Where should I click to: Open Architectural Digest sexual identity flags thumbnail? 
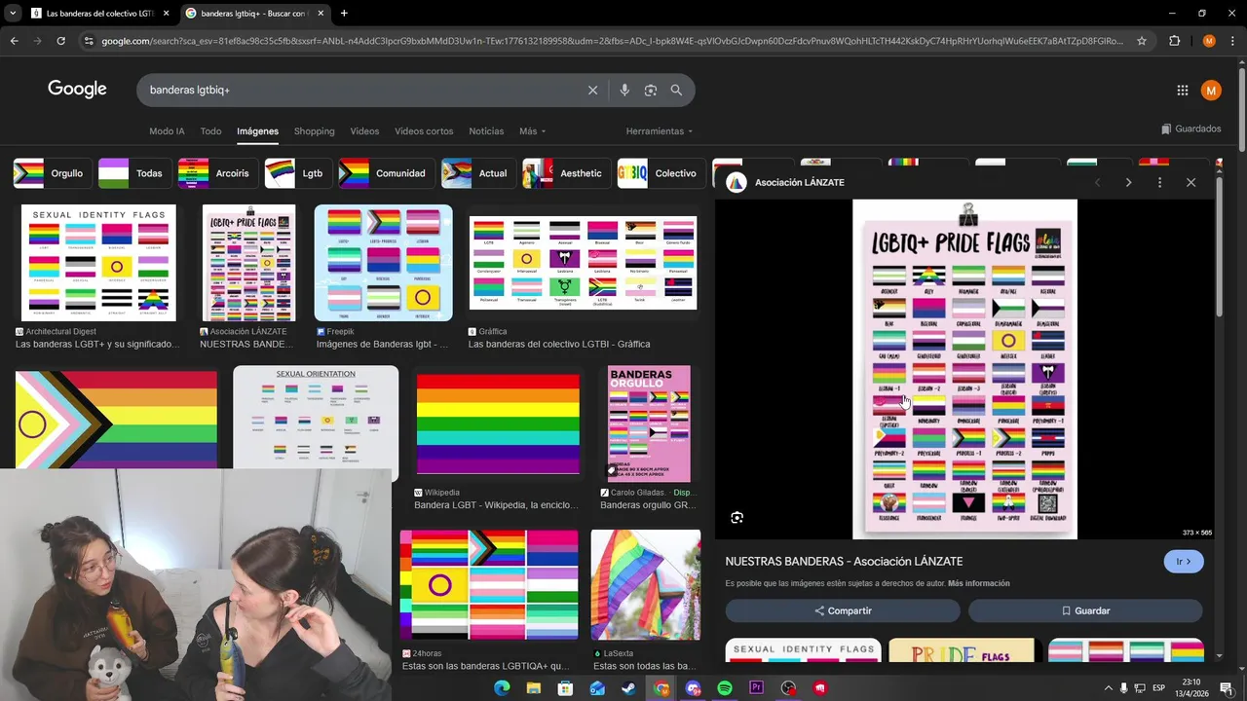coord(98,263)
